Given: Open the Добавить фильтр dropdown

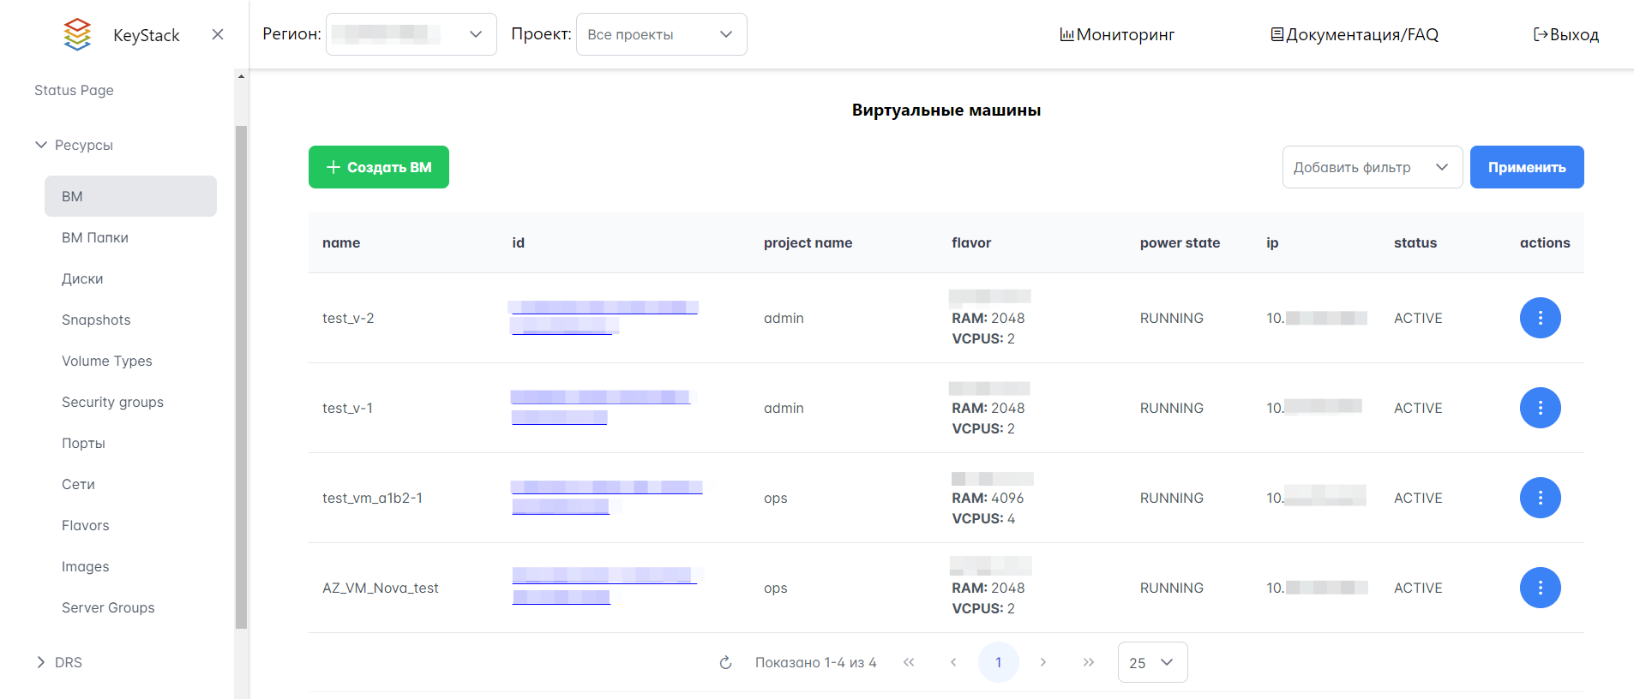Looking at the screenshot, I should tap(1372, 167).
